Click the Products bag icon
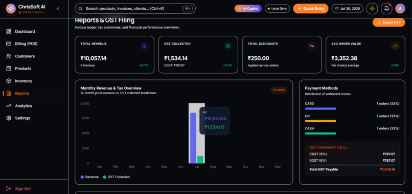Image resolution: width=412 pixels, height=194 pixels. (x=9, y=69)
